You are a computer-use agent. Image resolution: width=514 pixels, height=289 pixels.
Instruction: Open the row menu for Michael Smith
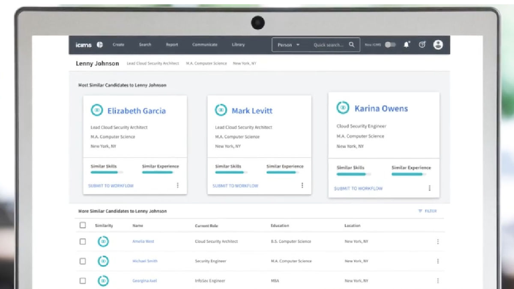(438, 261)
